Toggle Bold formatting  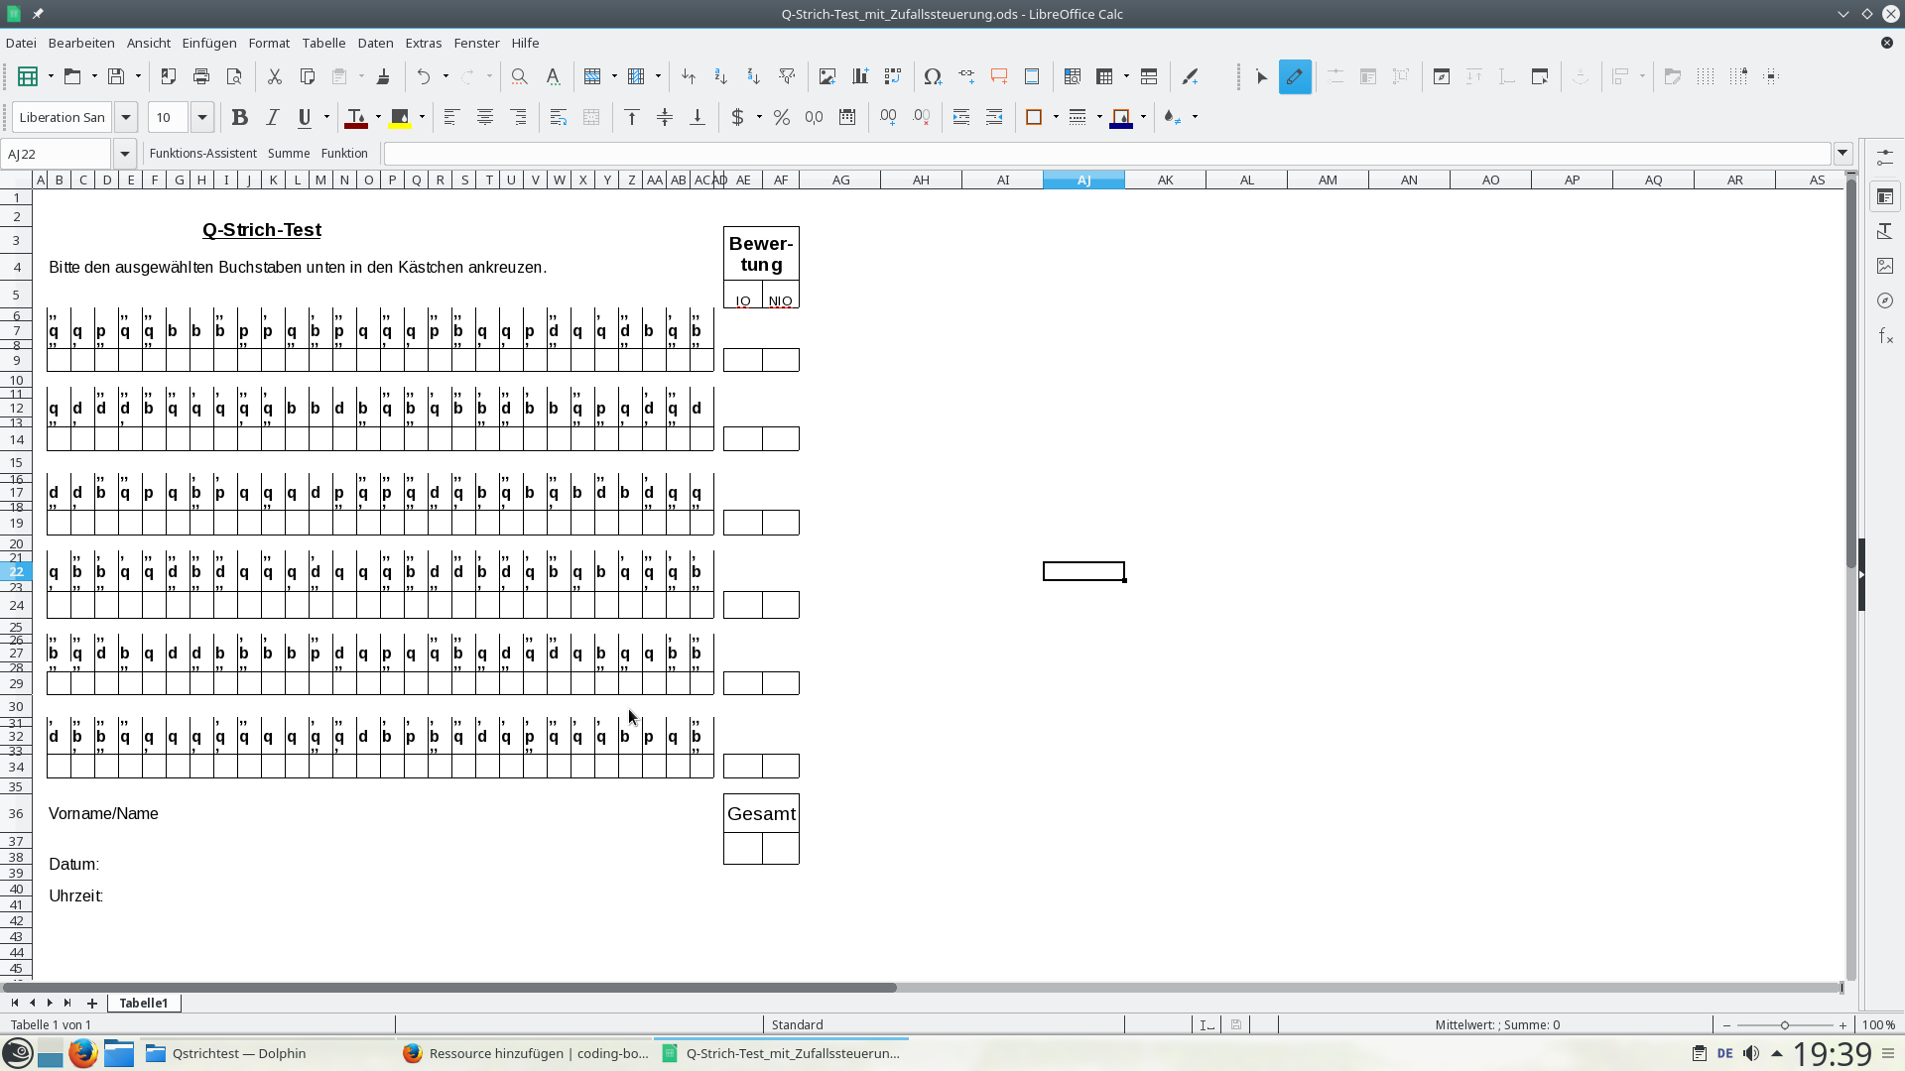[x=239, y=117]
